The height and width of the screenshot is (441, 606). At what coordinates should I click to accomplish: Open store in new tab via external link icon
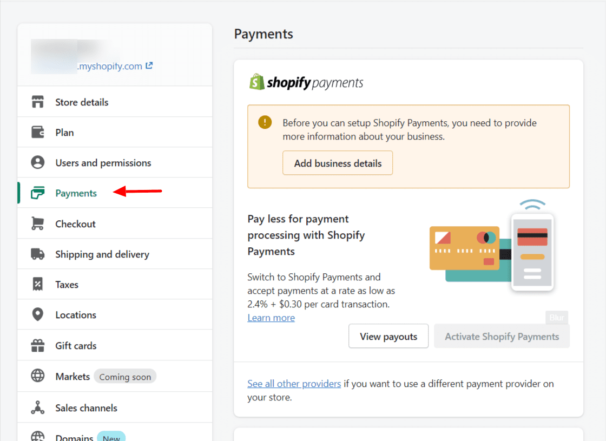[x=151, y=65]
